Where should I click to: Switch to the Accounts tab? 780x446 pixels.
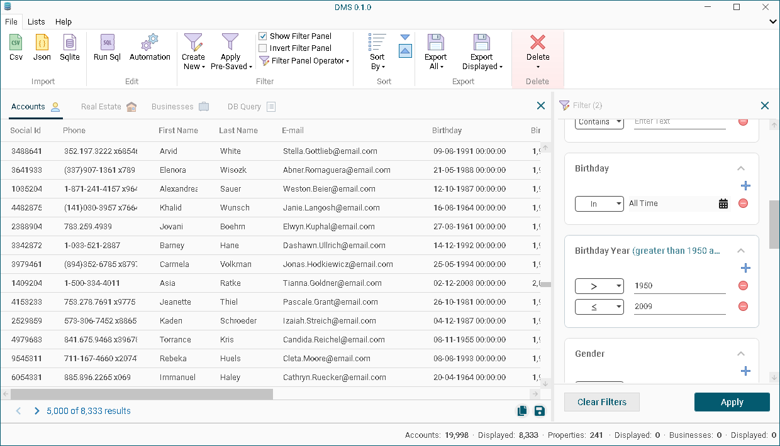35,106
